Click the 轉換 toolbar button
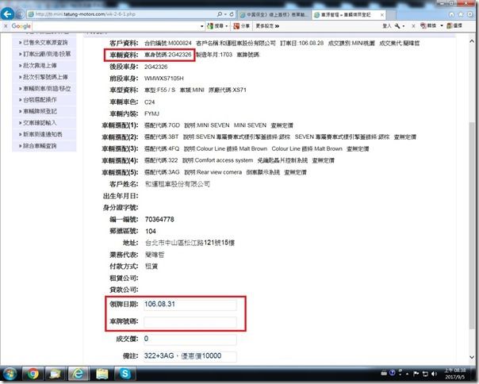 [x=428, y=25]
